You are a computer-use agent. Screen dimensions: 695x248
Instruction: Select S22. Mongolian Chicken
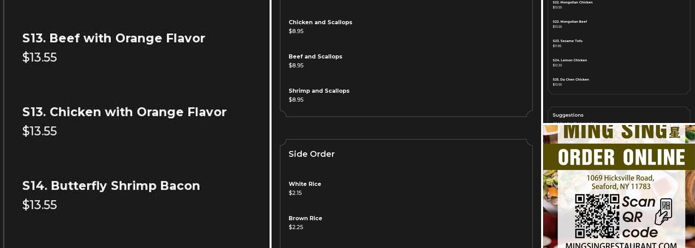pos(572,2)
